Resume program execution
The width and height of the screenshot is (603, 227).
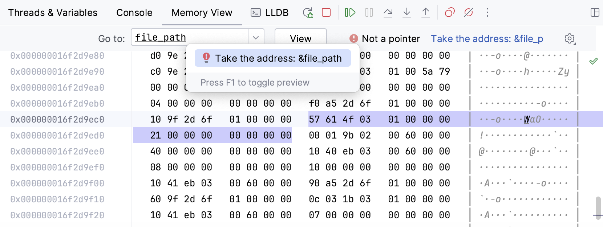(x=350, y=13)
